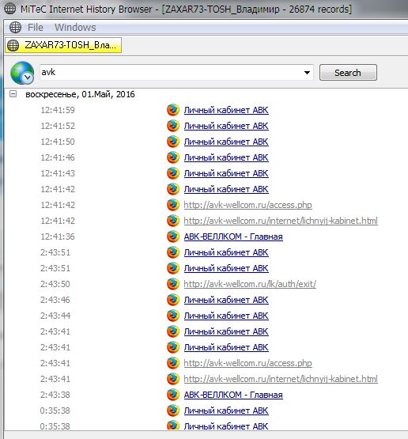Open the Windows menu
408x439 pixels.
coord(75,28)
